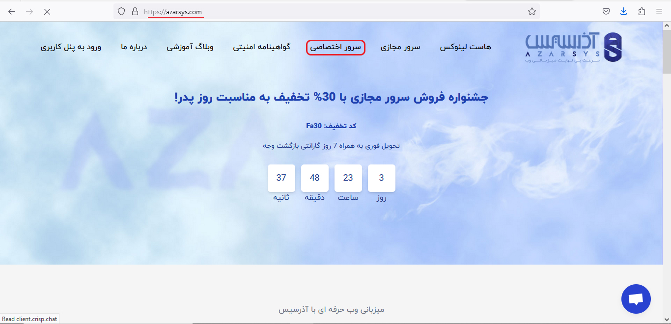Screen dimensions: 671x324
Task: Click the browser back arrow
Action: click(12, 11)
